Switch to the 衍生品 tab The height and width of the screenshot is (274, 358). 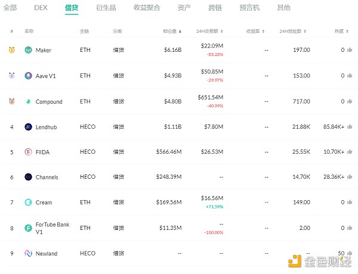pyautogui.click(x=105, y=8)
